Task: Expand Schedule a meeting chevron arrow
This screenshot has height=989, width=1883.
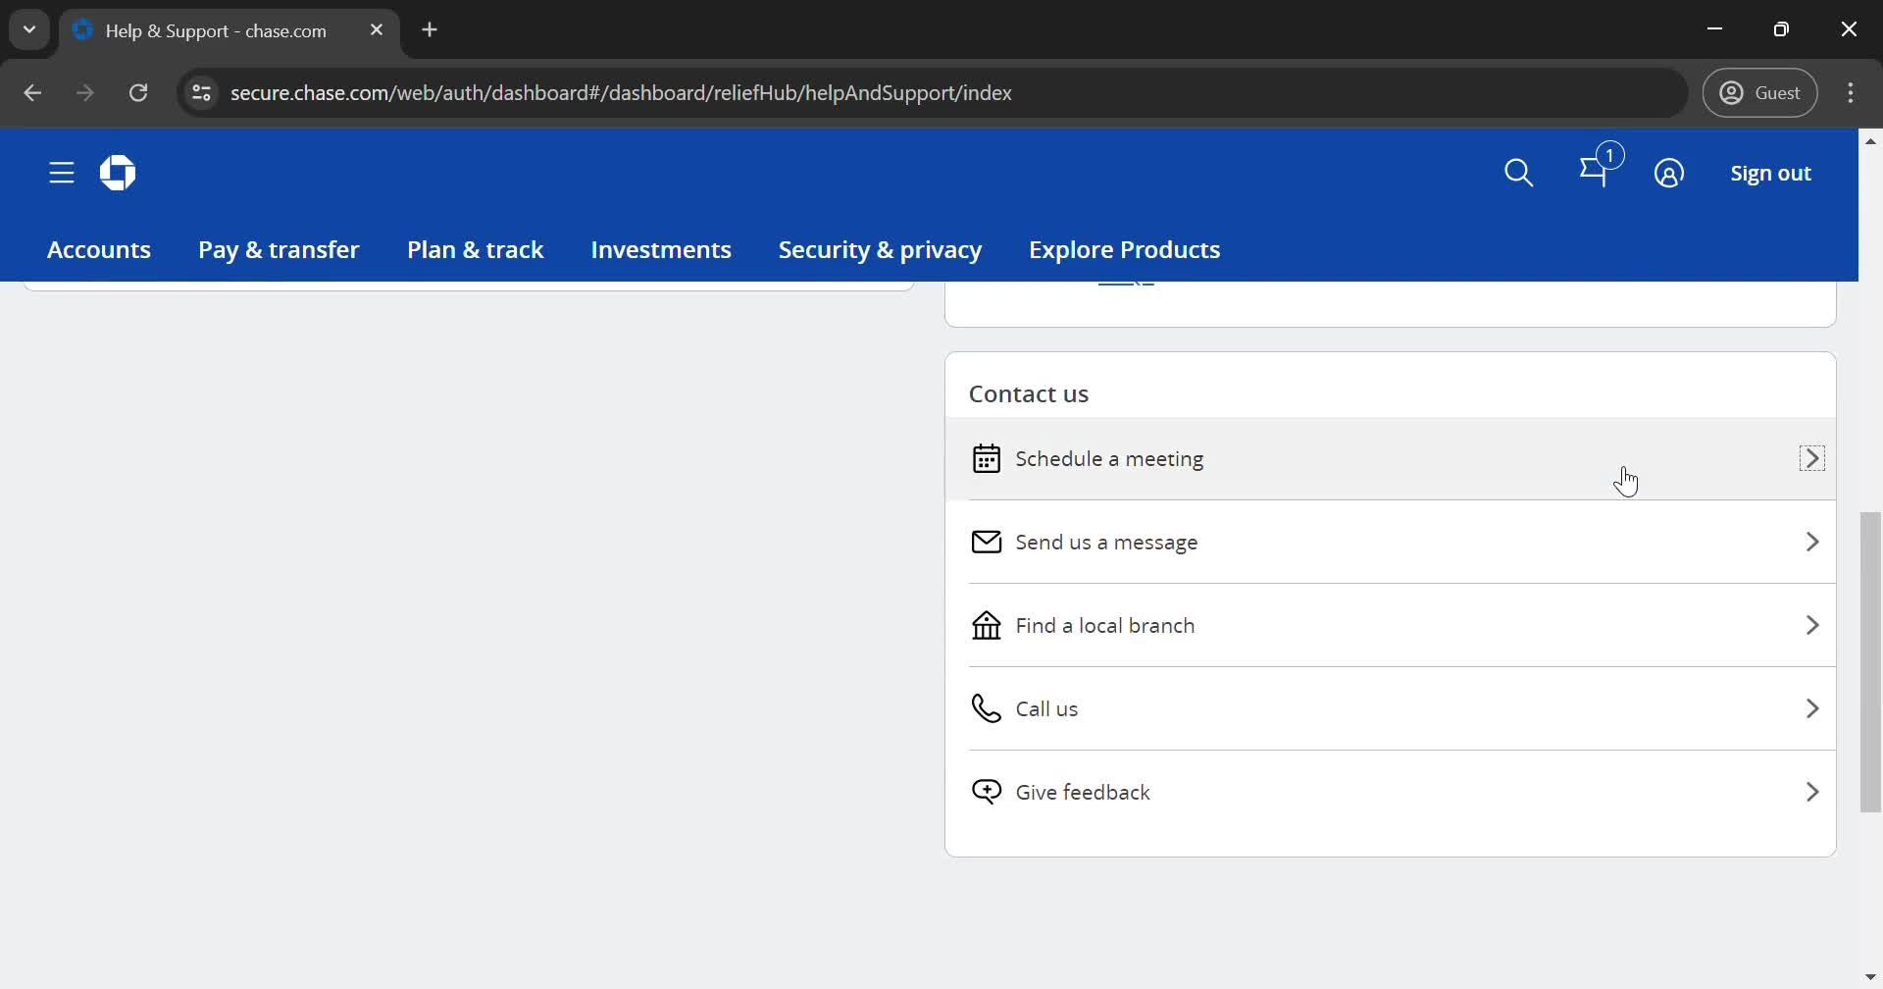Action: [1811, 458]
